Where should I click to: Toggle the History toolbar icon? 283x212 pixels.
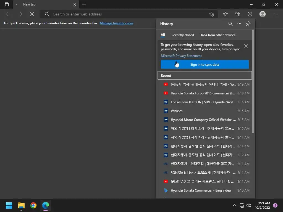[x=250, y=14]
